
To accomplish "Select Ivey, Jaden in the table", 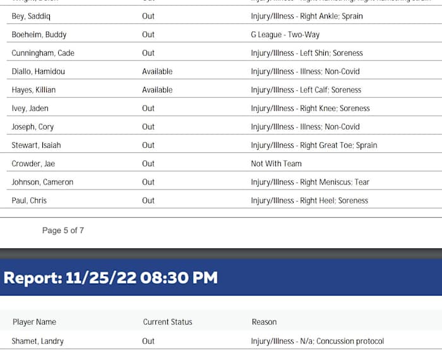I will coord(30,108).
